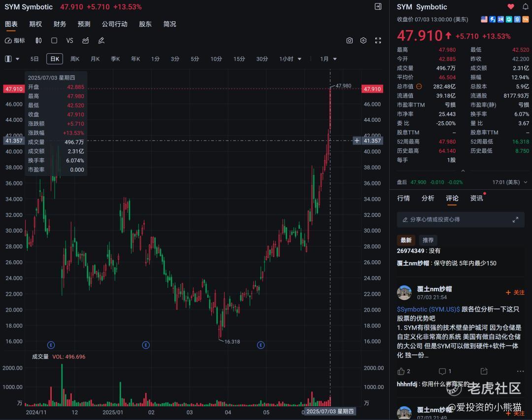The image size is (532, 420).
Task: Select 季K chart period
Action: pos(115,59)
